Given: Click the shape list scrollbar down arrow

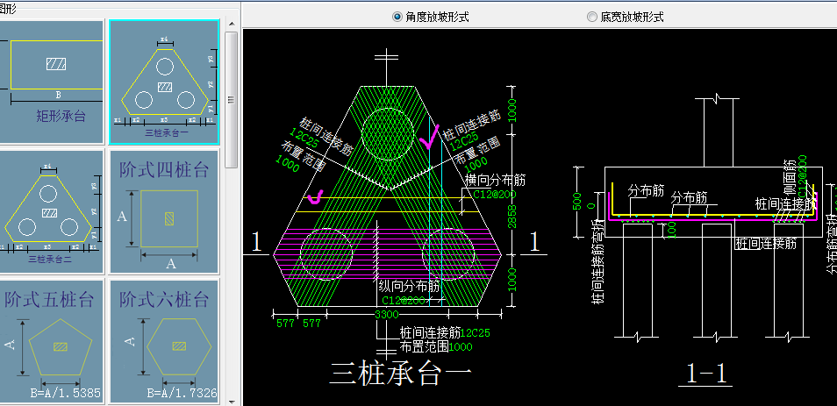Looking at the screenshot, I should (231, 402).
